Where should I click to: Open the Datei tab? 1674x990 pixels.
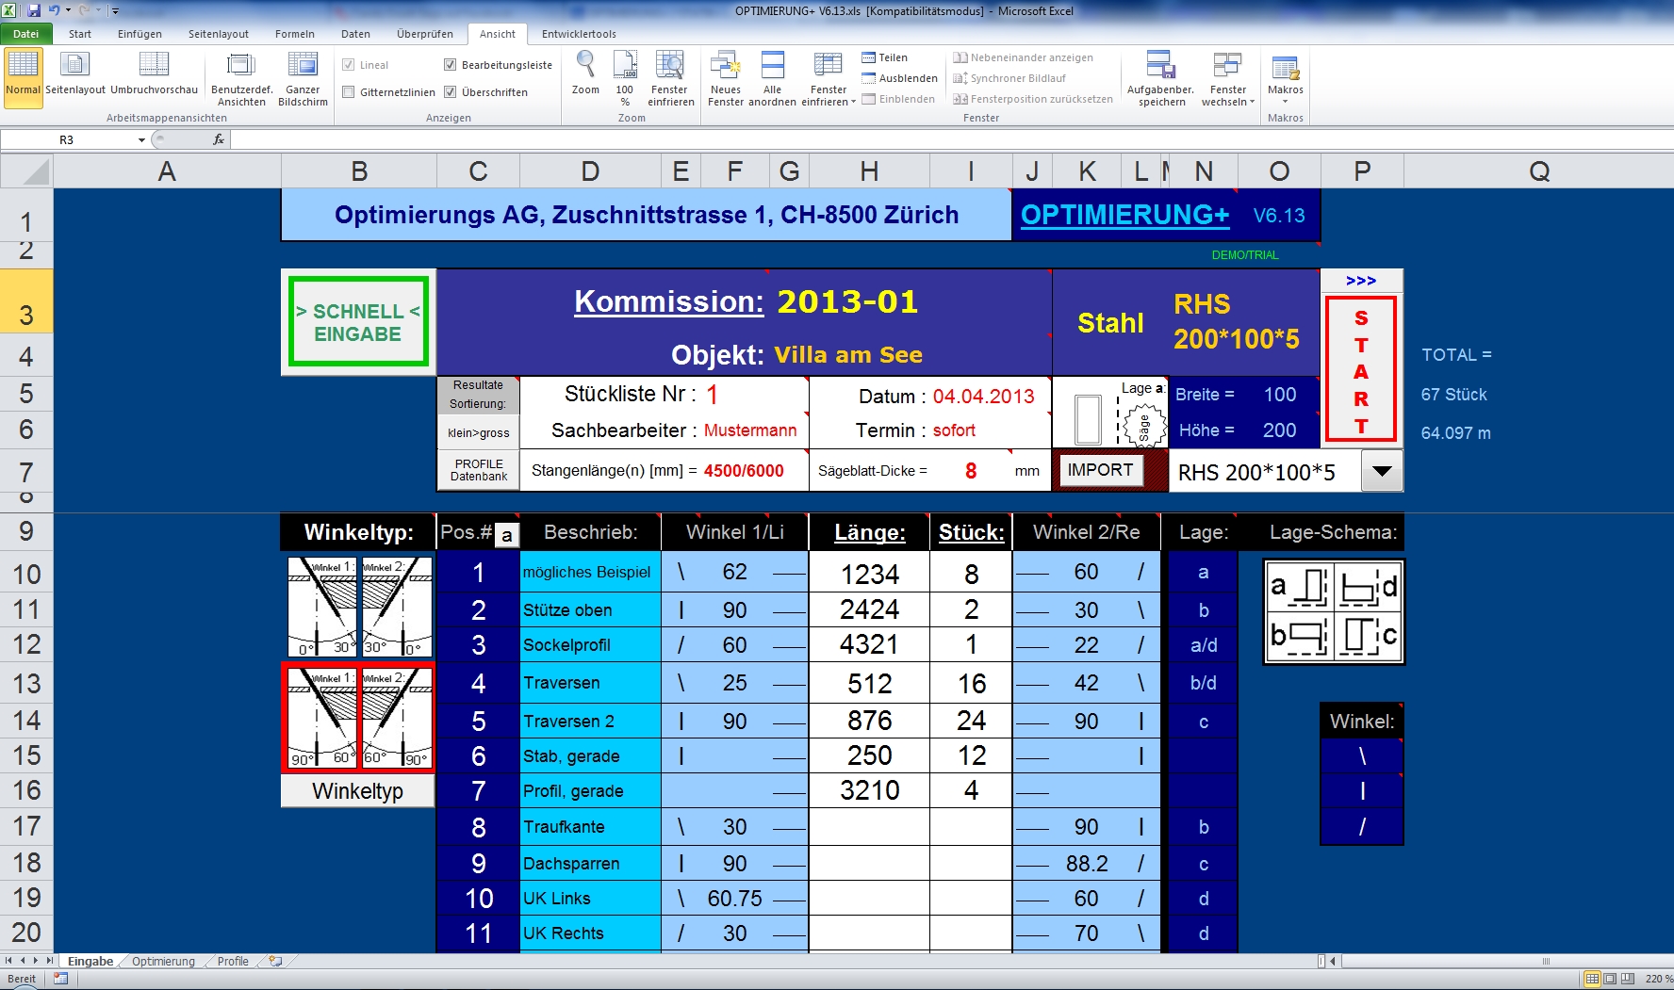[x=25, y=34]
